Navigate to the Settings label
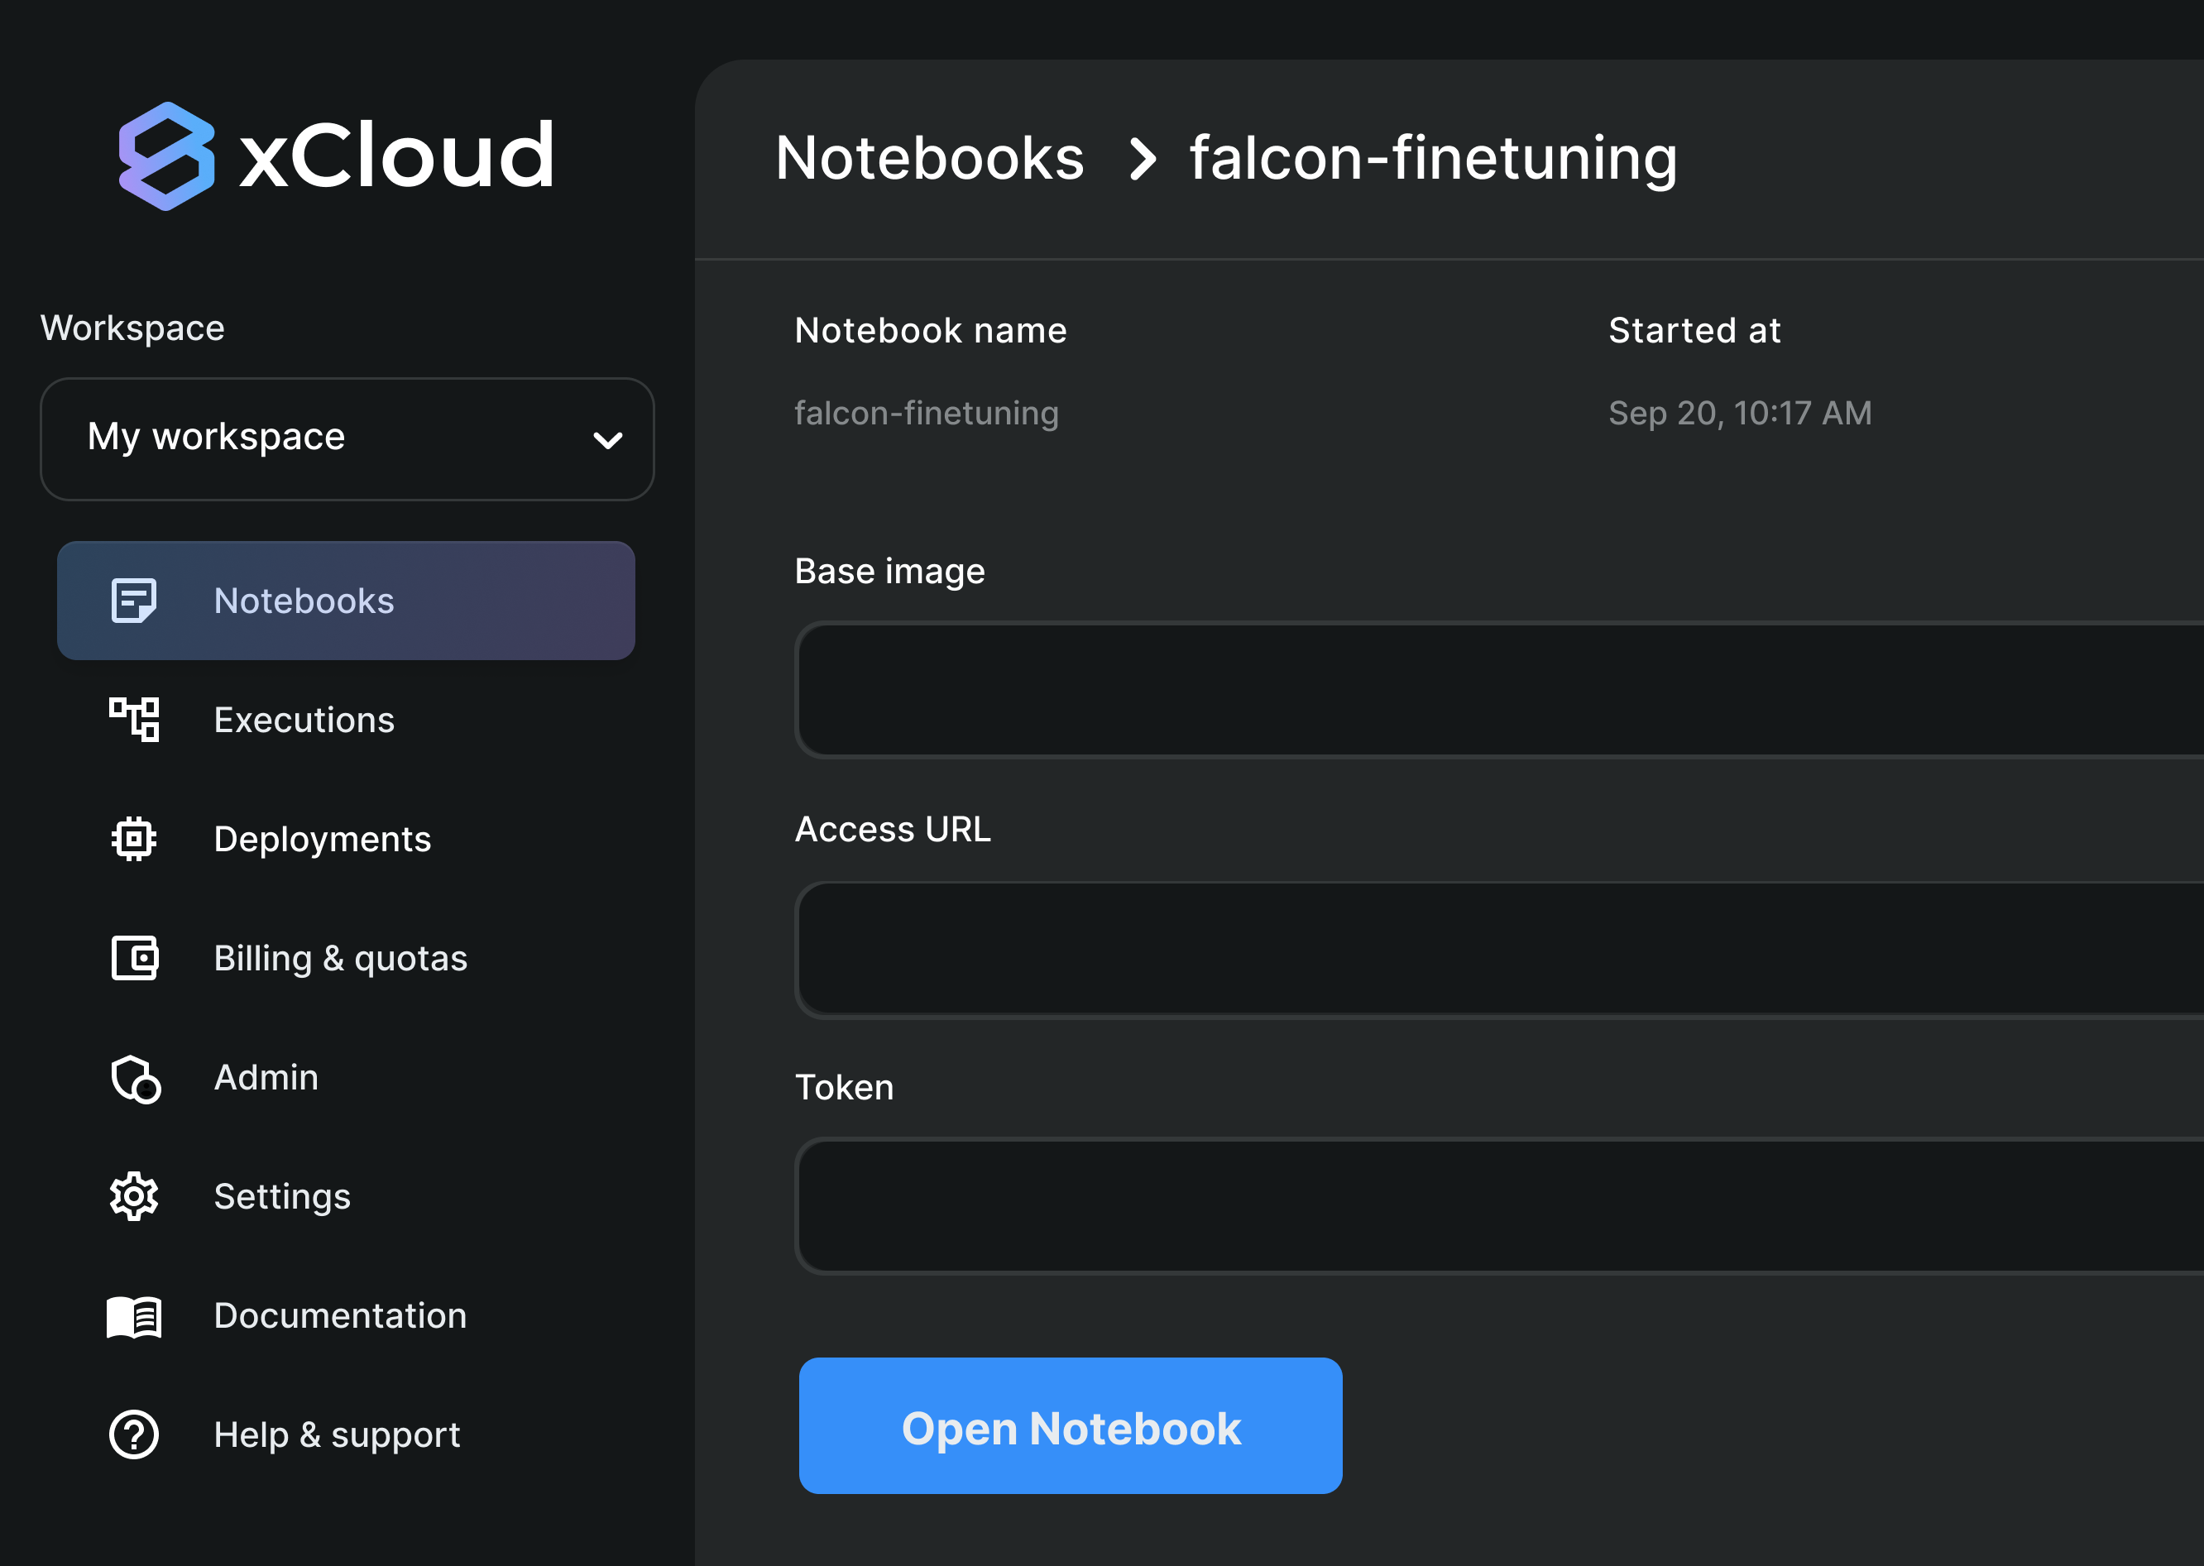2204x1566 pixels. [281, 1197]
